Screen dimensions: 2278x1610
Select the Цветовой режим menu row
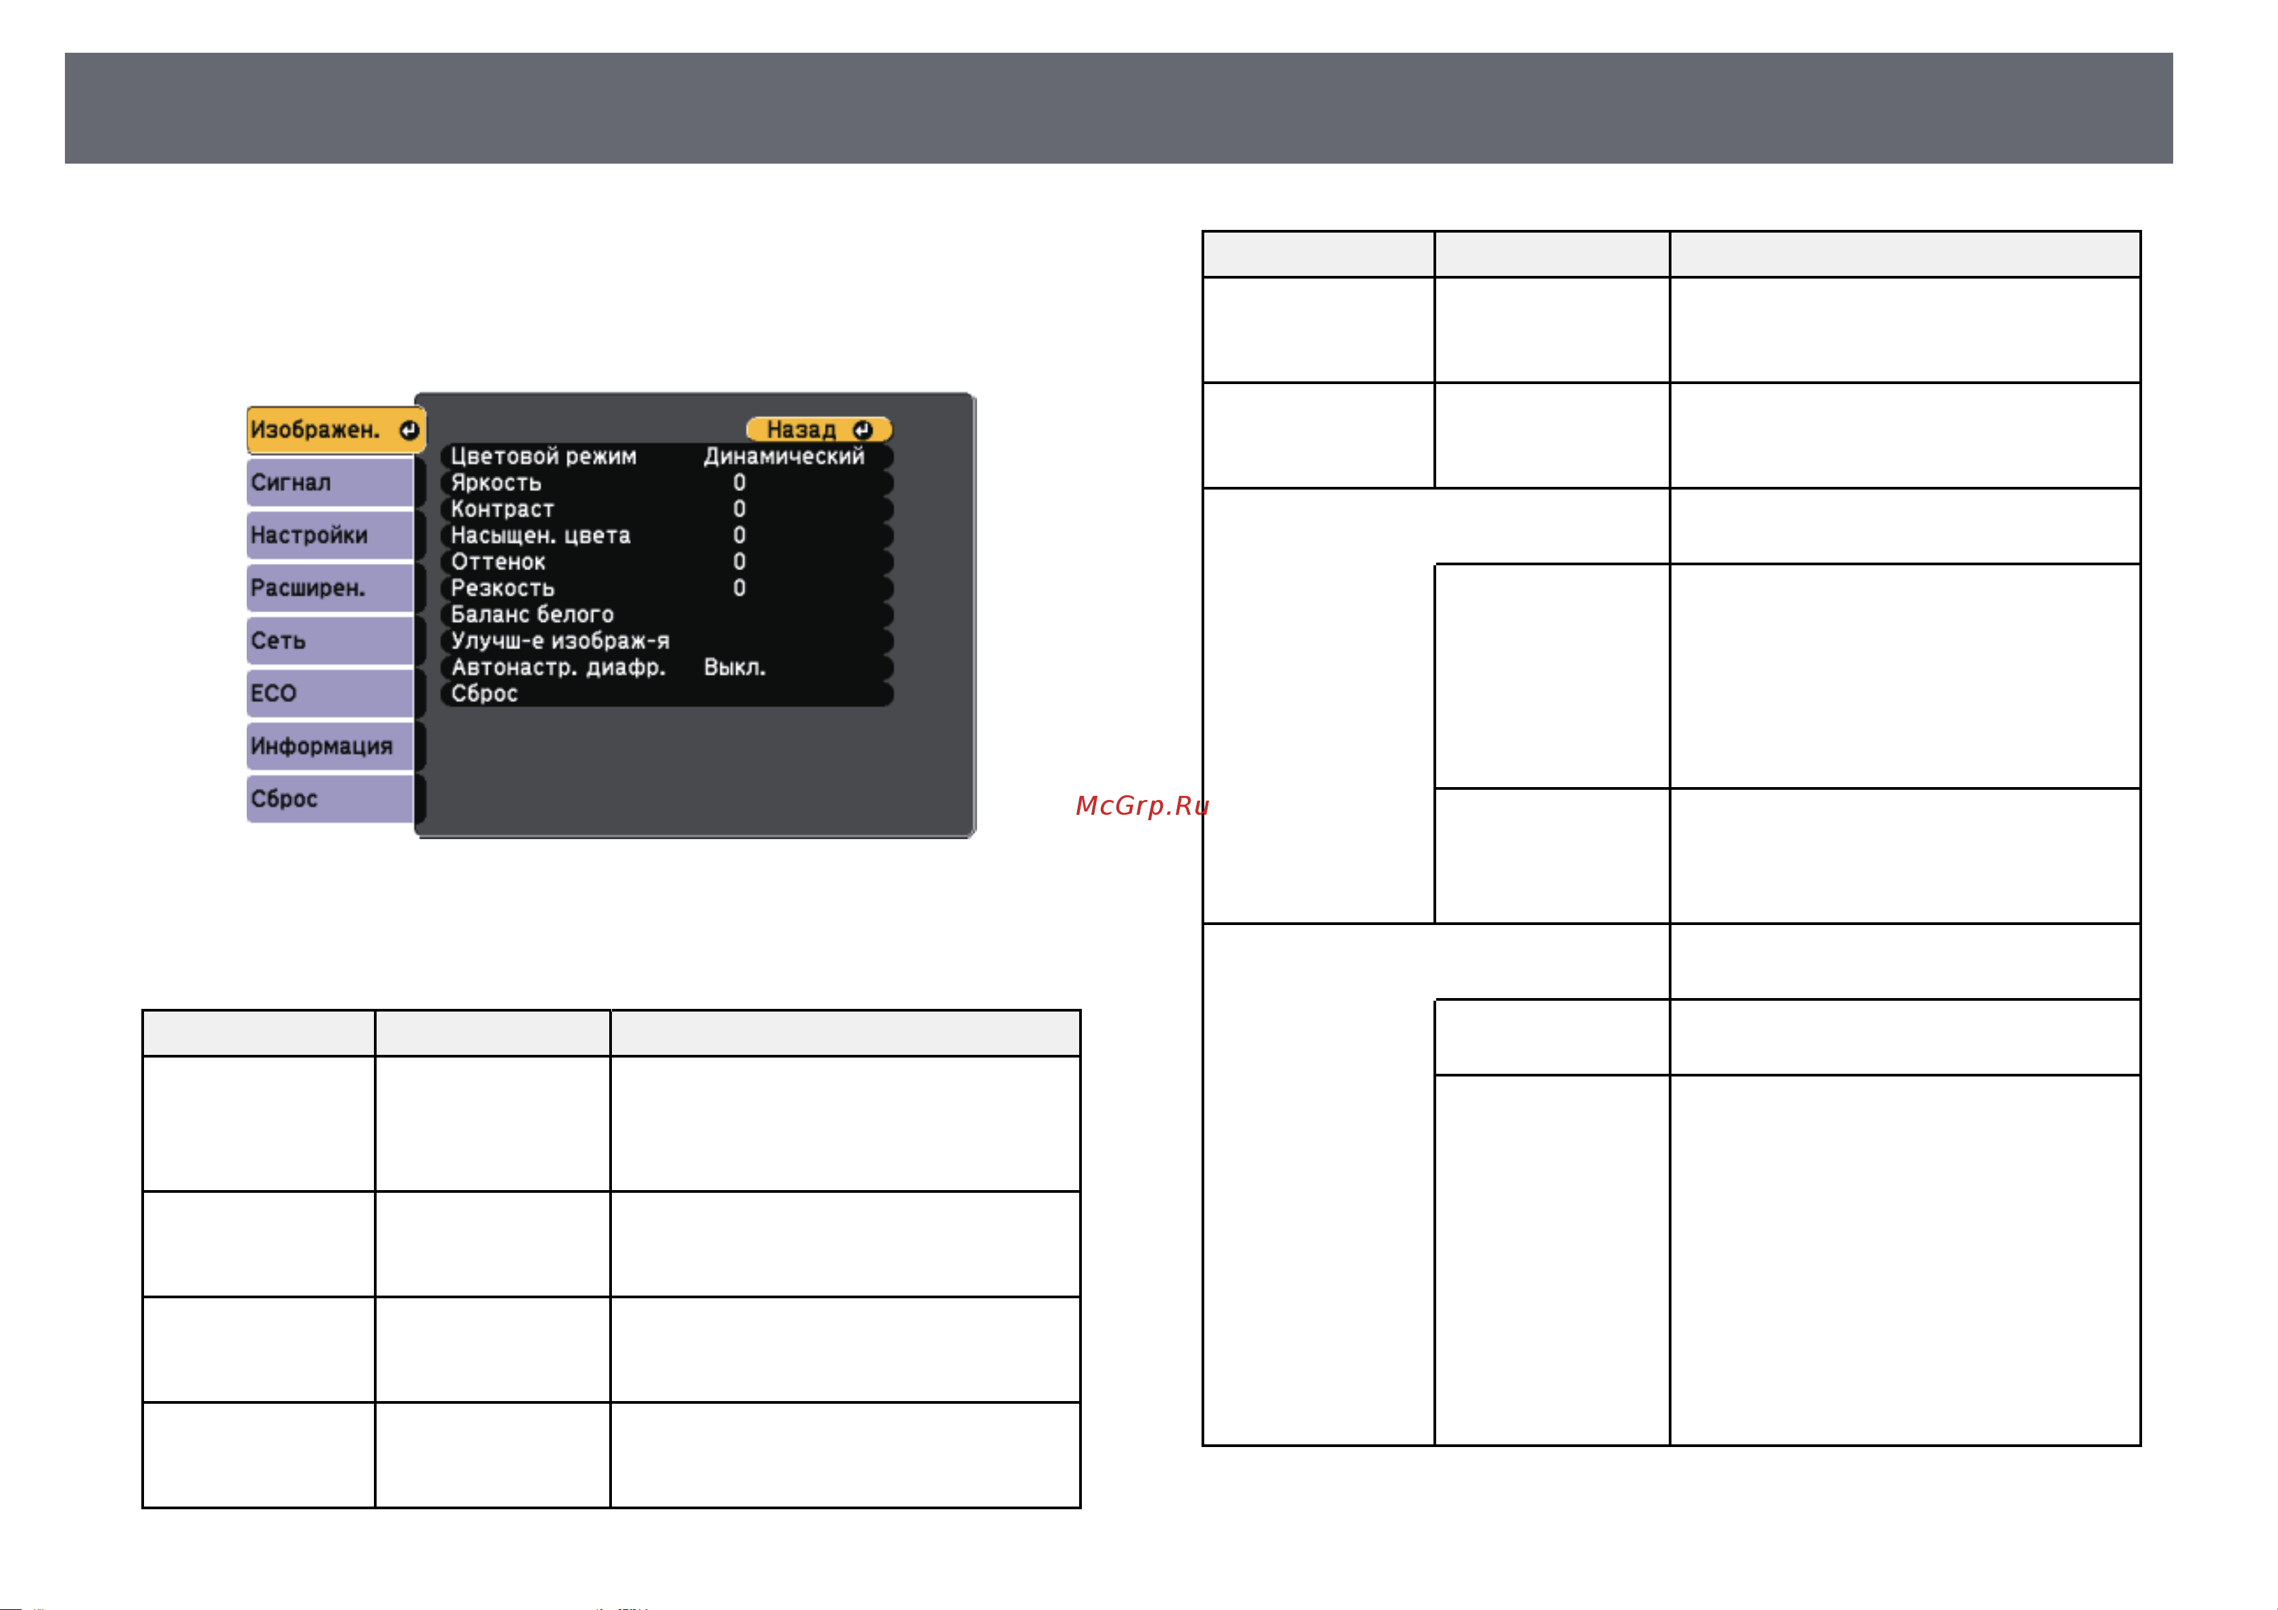[667, 456]
